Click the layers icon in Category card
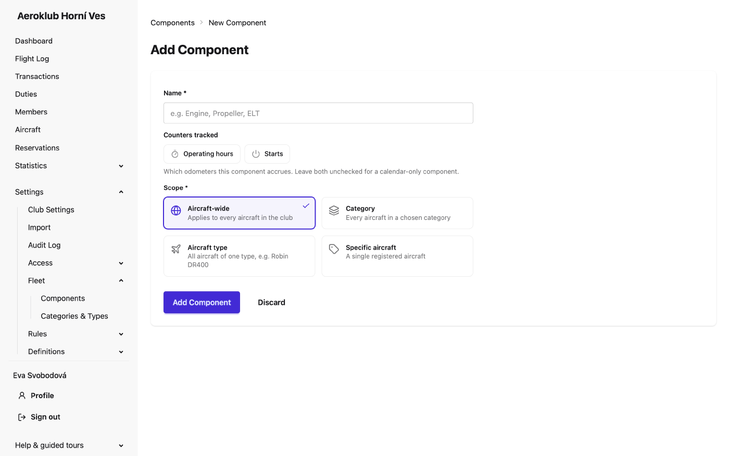Screen dimensions: 729x456 [334, 211]
